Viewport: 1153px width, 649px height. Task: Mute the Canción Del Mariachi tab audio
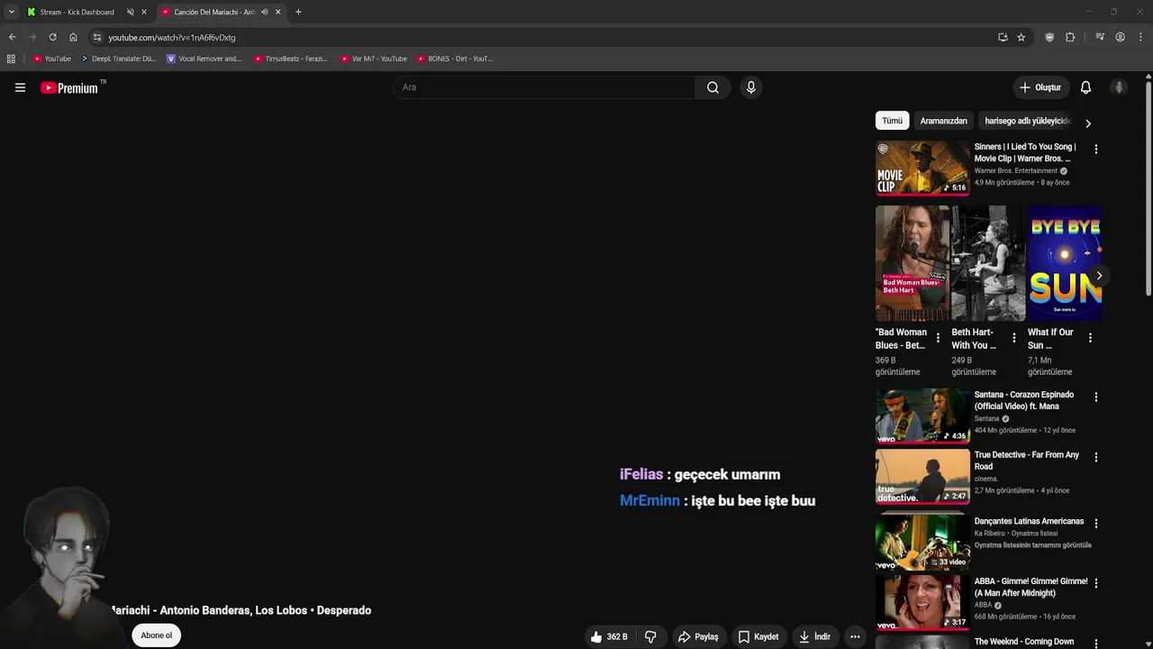click(x=264, y=12)
